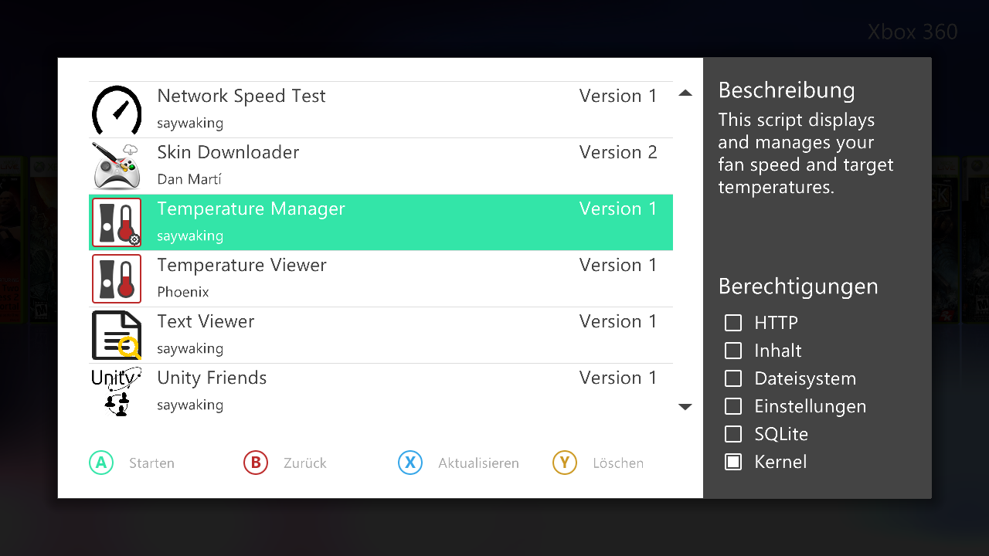
Task: Click the Dateisystem permission label
Action: click(x=805, y=378)
